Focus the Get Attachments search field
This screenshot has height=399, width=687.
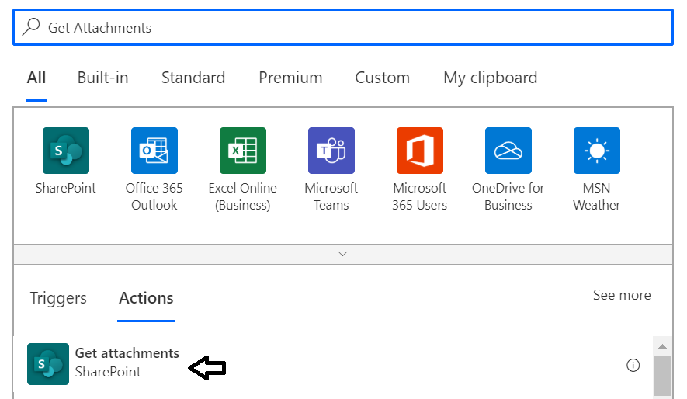343,27
